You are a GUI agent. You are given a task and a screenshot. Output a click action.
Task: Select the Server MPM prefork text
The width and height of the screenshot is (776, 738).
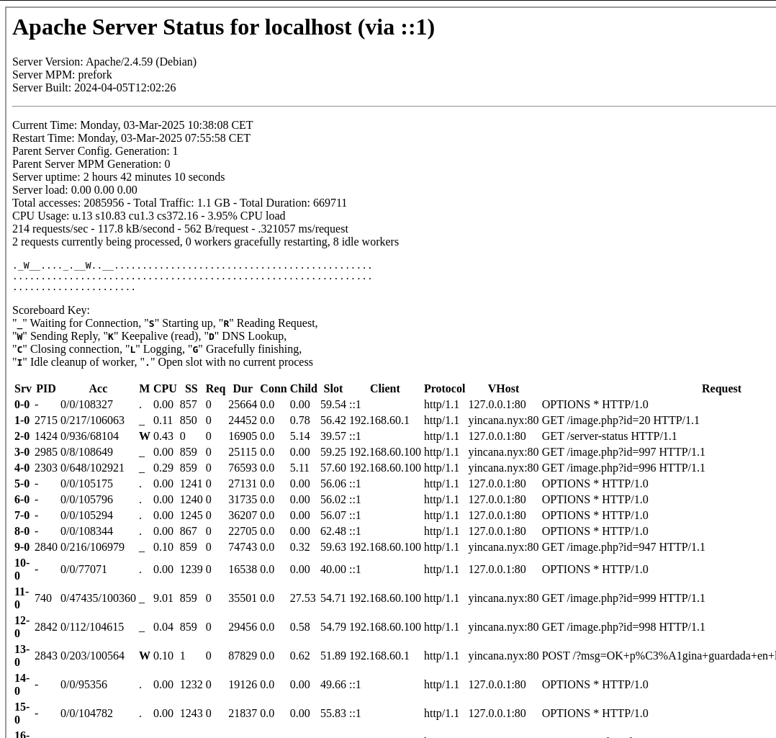62,75
